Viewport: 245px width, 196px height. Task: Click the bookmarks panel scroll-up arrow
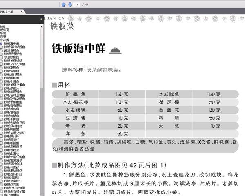42,27
